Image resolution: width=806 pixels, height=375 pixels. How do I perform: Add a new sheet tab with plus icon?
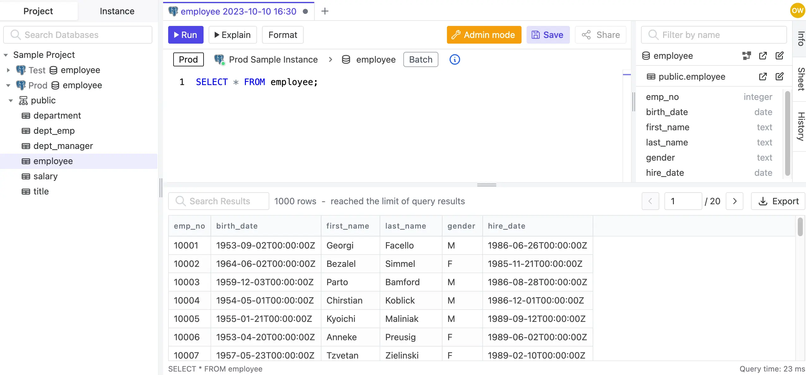325,11
